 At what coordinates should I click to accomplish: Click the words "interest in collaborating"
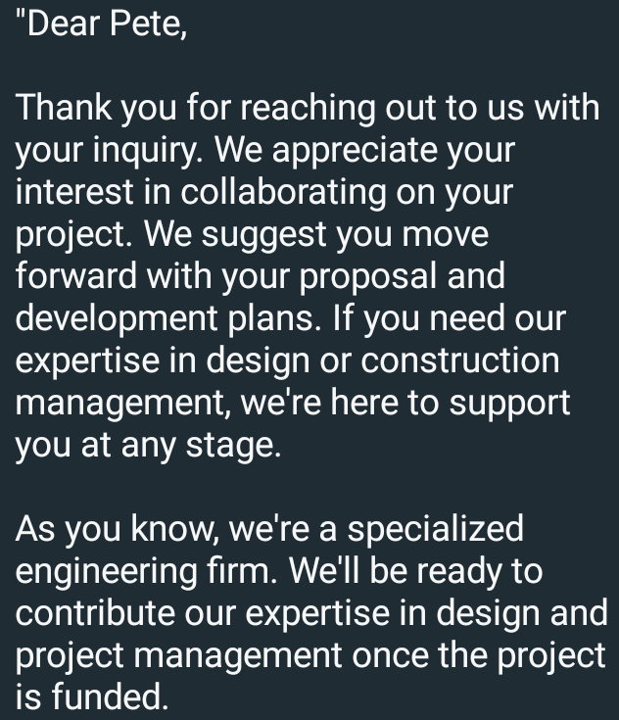[201, 192]
